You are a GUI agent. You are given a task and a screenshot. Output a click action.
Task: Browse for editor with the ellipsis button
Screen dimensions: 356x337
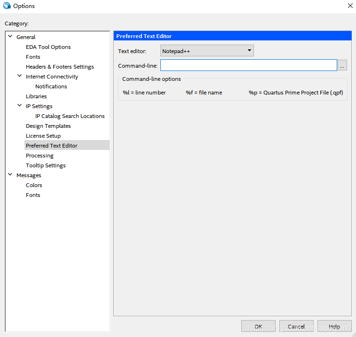coord(342,65)
